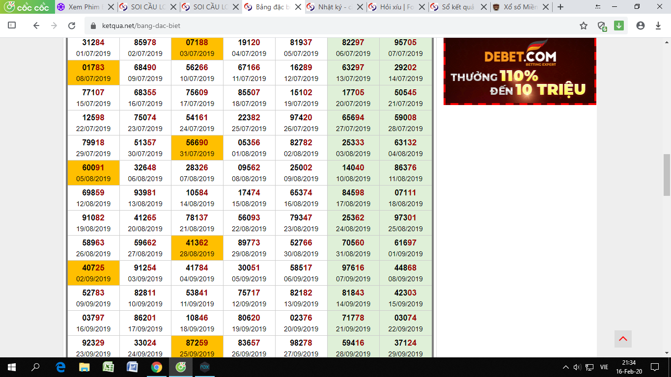671x377 pixels.
Task: Bookmark this page with the star icon
Action: click(x=583, y=26)
